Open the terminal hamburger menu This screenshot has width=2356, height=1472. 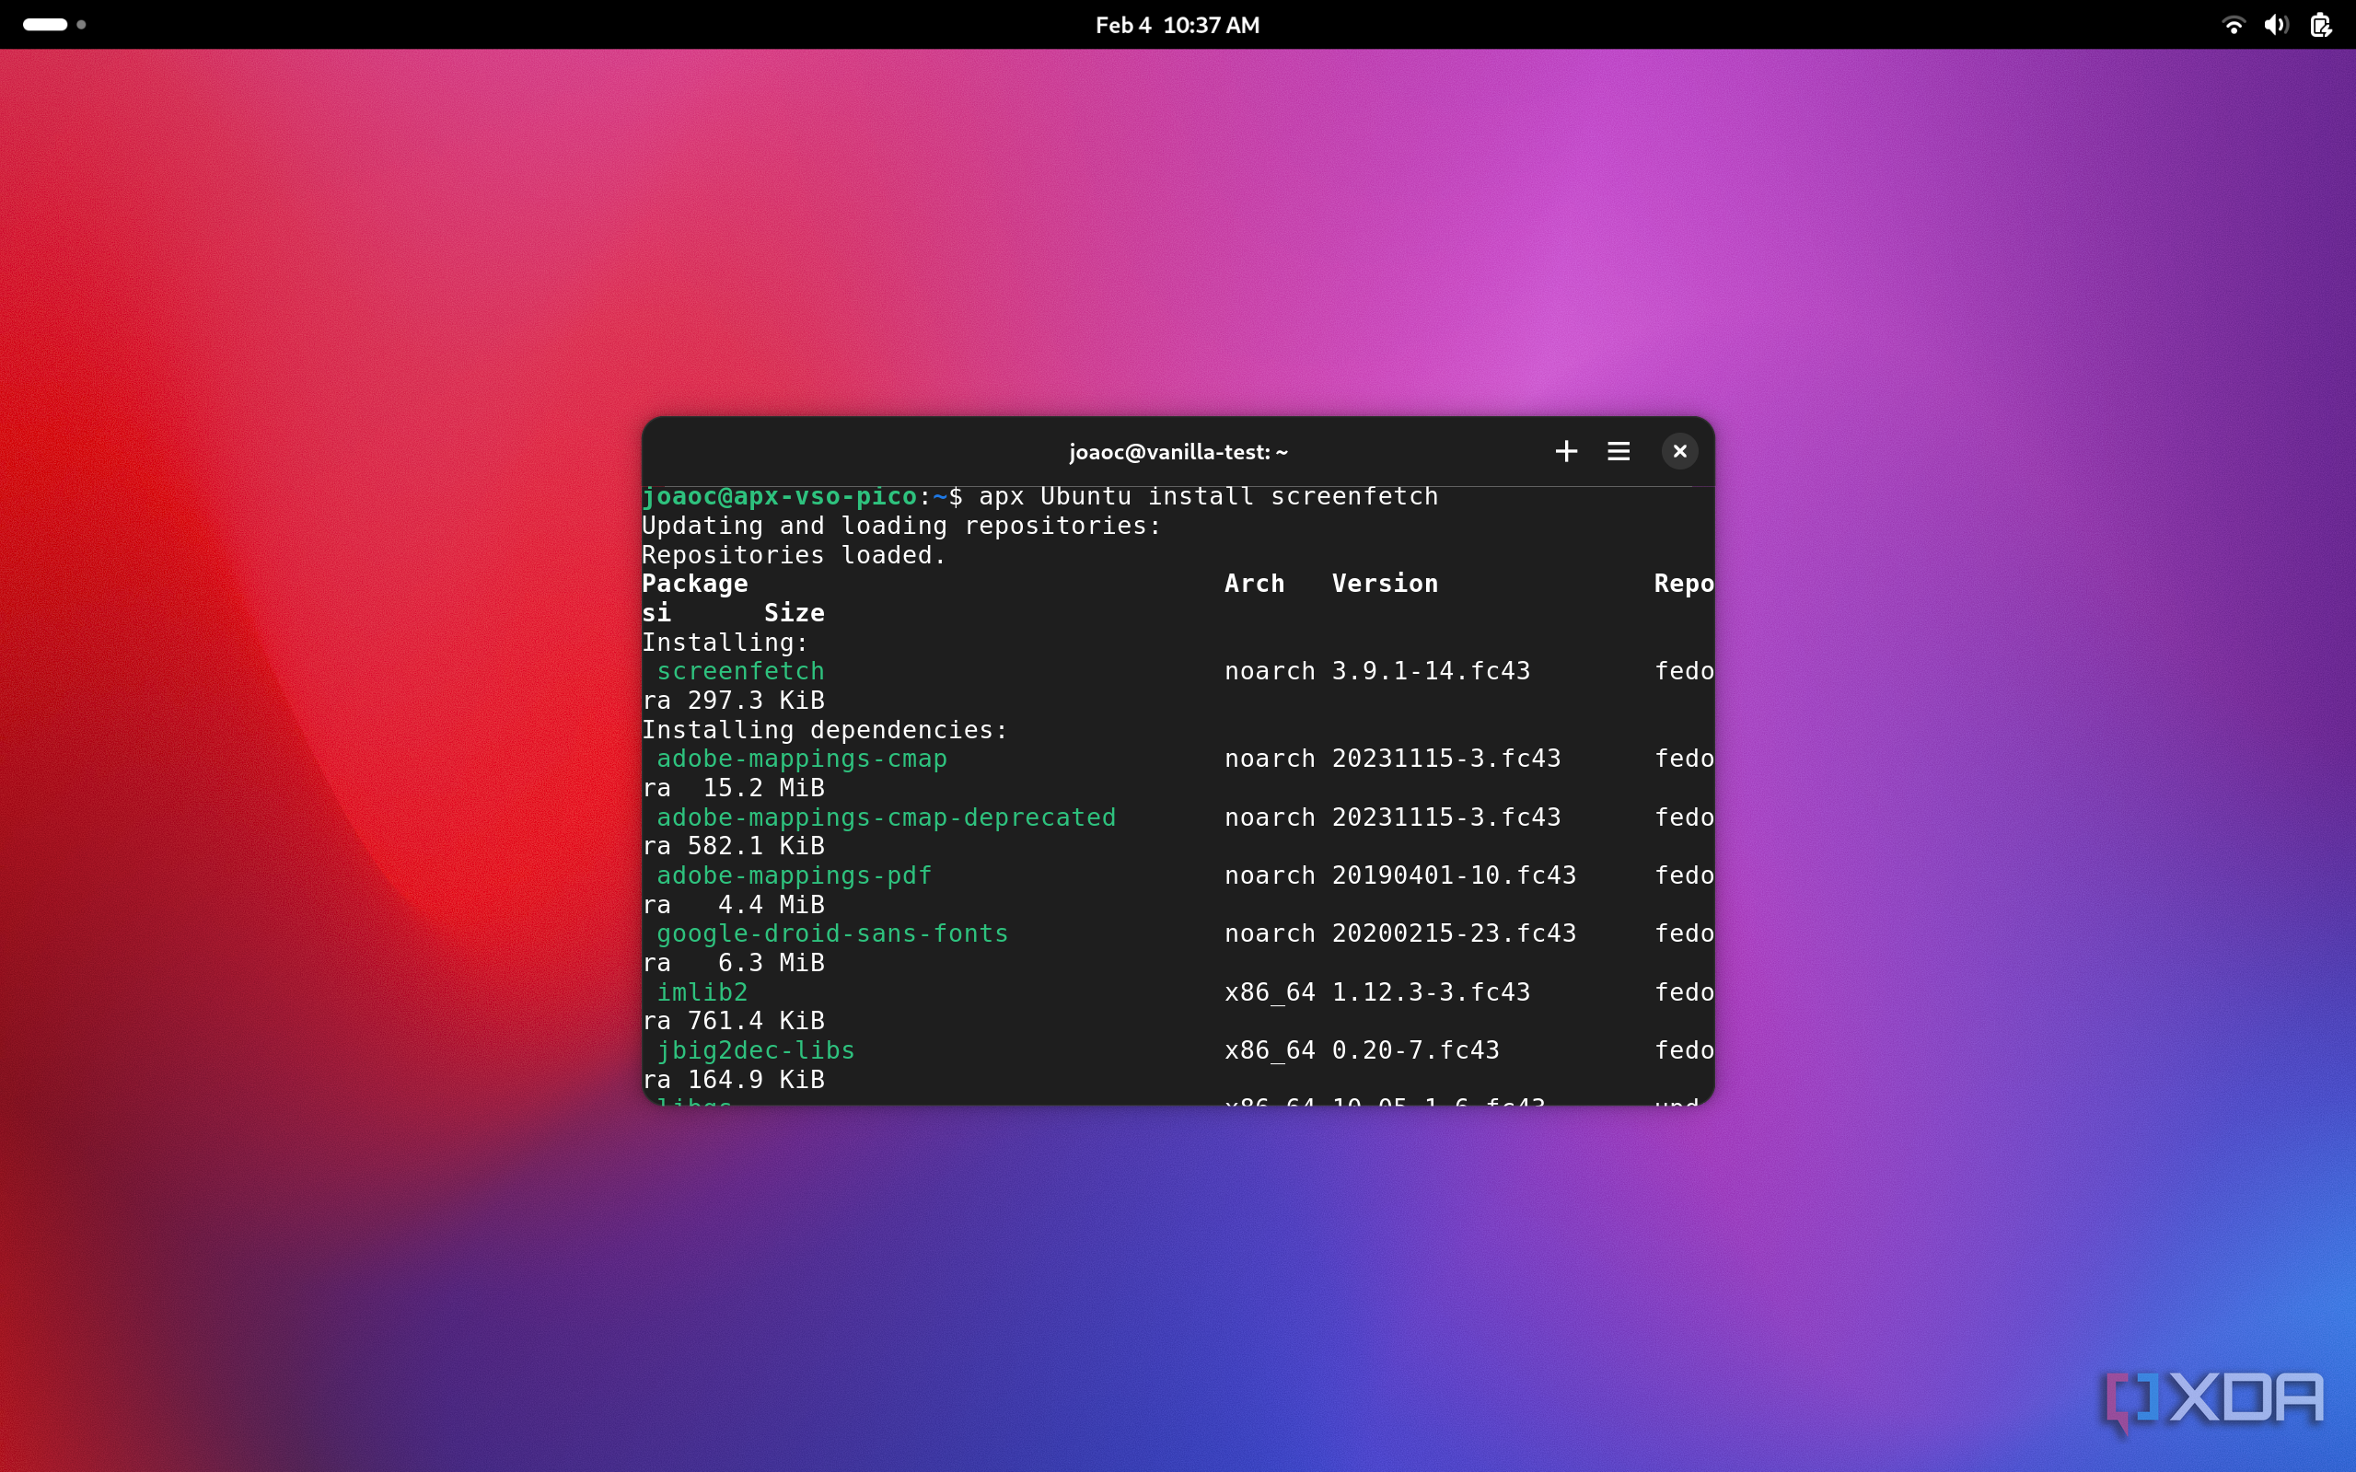(1618, 452)
